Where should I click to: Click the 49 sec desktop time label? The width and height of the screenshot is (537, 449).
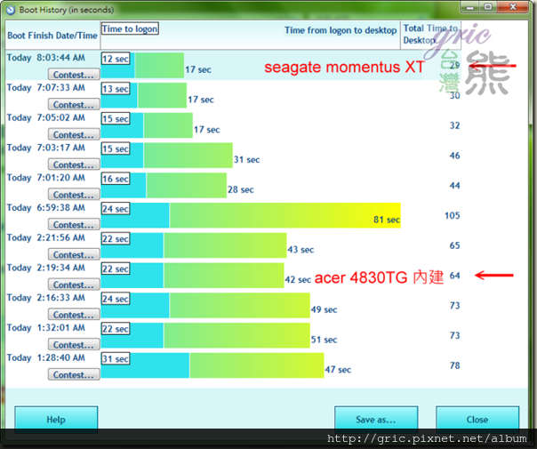[x=324, y=309]
